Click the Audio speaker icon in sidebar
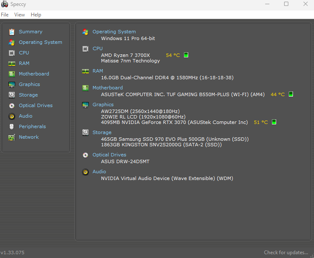Viewport: 314px width, 258px height. [12, 116]
